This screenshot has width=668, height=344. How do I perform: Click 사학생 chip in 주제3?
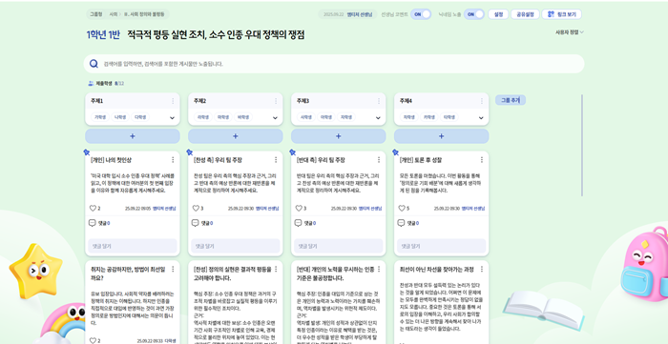[306, 117]
